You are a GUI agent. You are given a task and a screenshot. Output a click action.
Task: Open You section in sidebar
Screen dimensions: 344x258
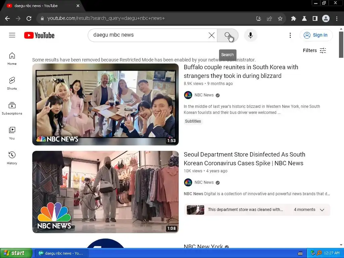click(x=12, y=133)
